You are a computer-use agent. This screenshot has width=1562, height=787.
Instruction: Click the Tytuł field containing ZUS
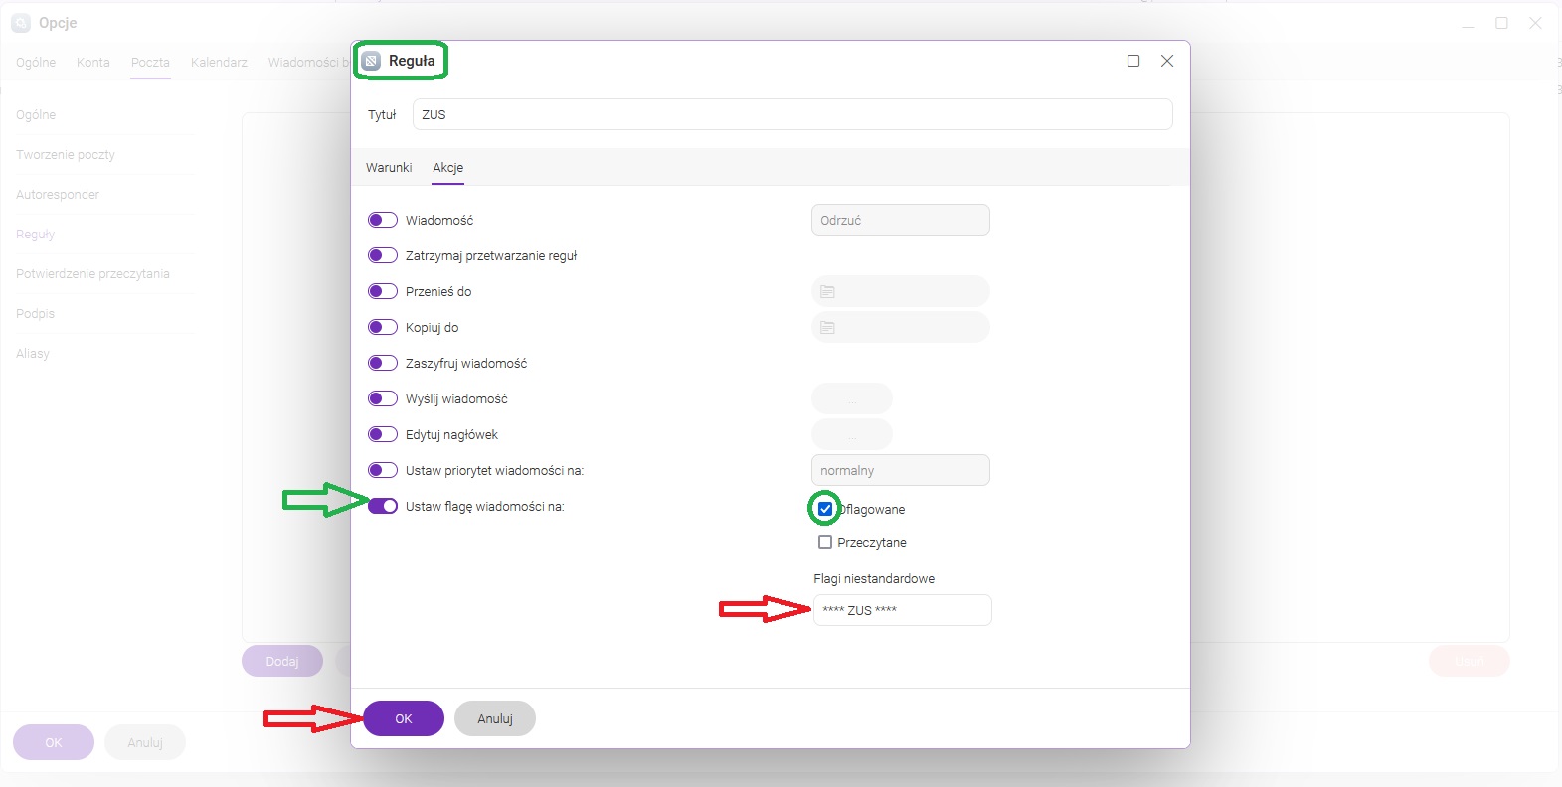click(791, 114)
